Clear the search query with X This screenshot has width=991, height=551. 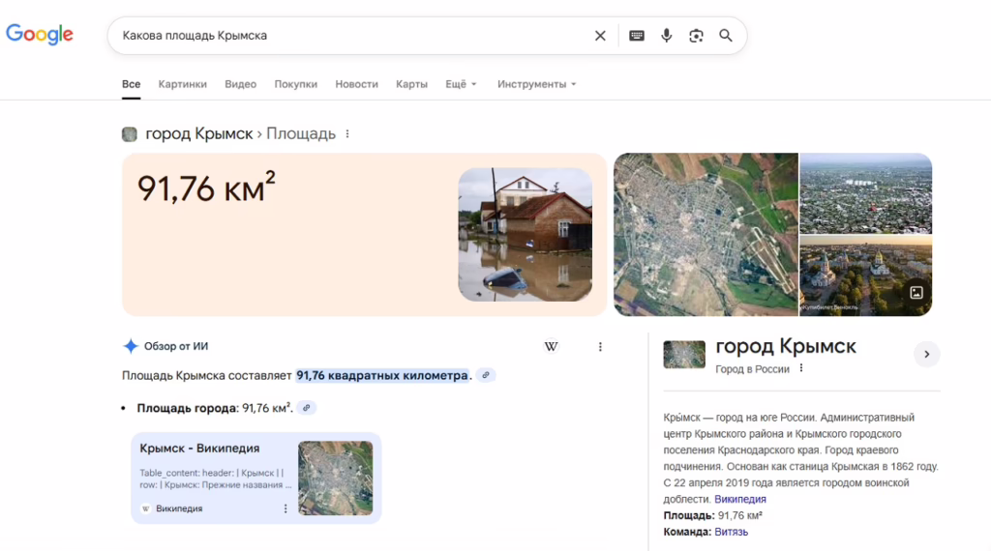600,36
